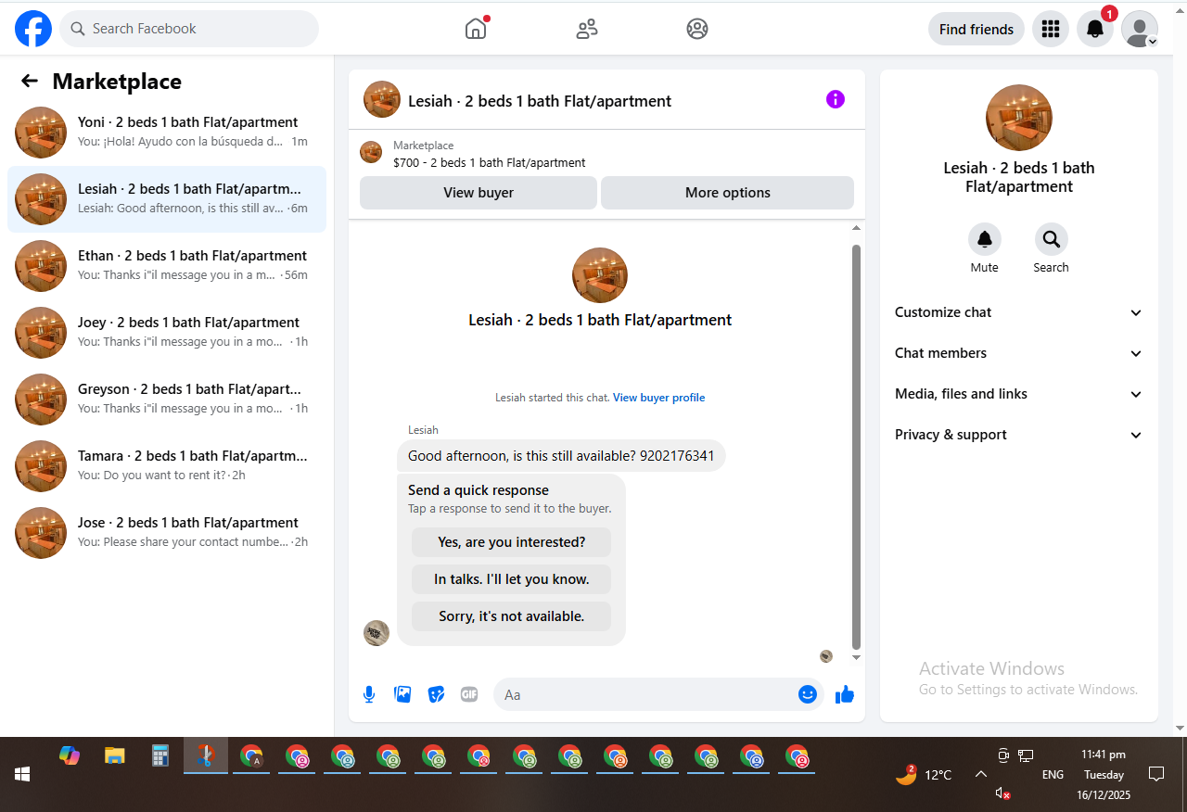Click the "$700 - 2 beds 1 bath Flat/apartment" listing text
The width and height of the screenshot is (1187, 812).
click(x=490, y=162)
